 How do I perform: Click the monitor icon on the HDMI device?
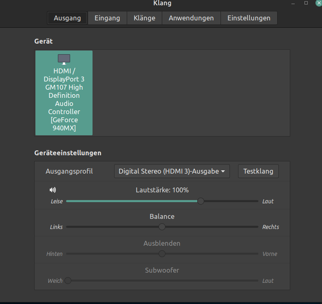click(x=64, y=59)
